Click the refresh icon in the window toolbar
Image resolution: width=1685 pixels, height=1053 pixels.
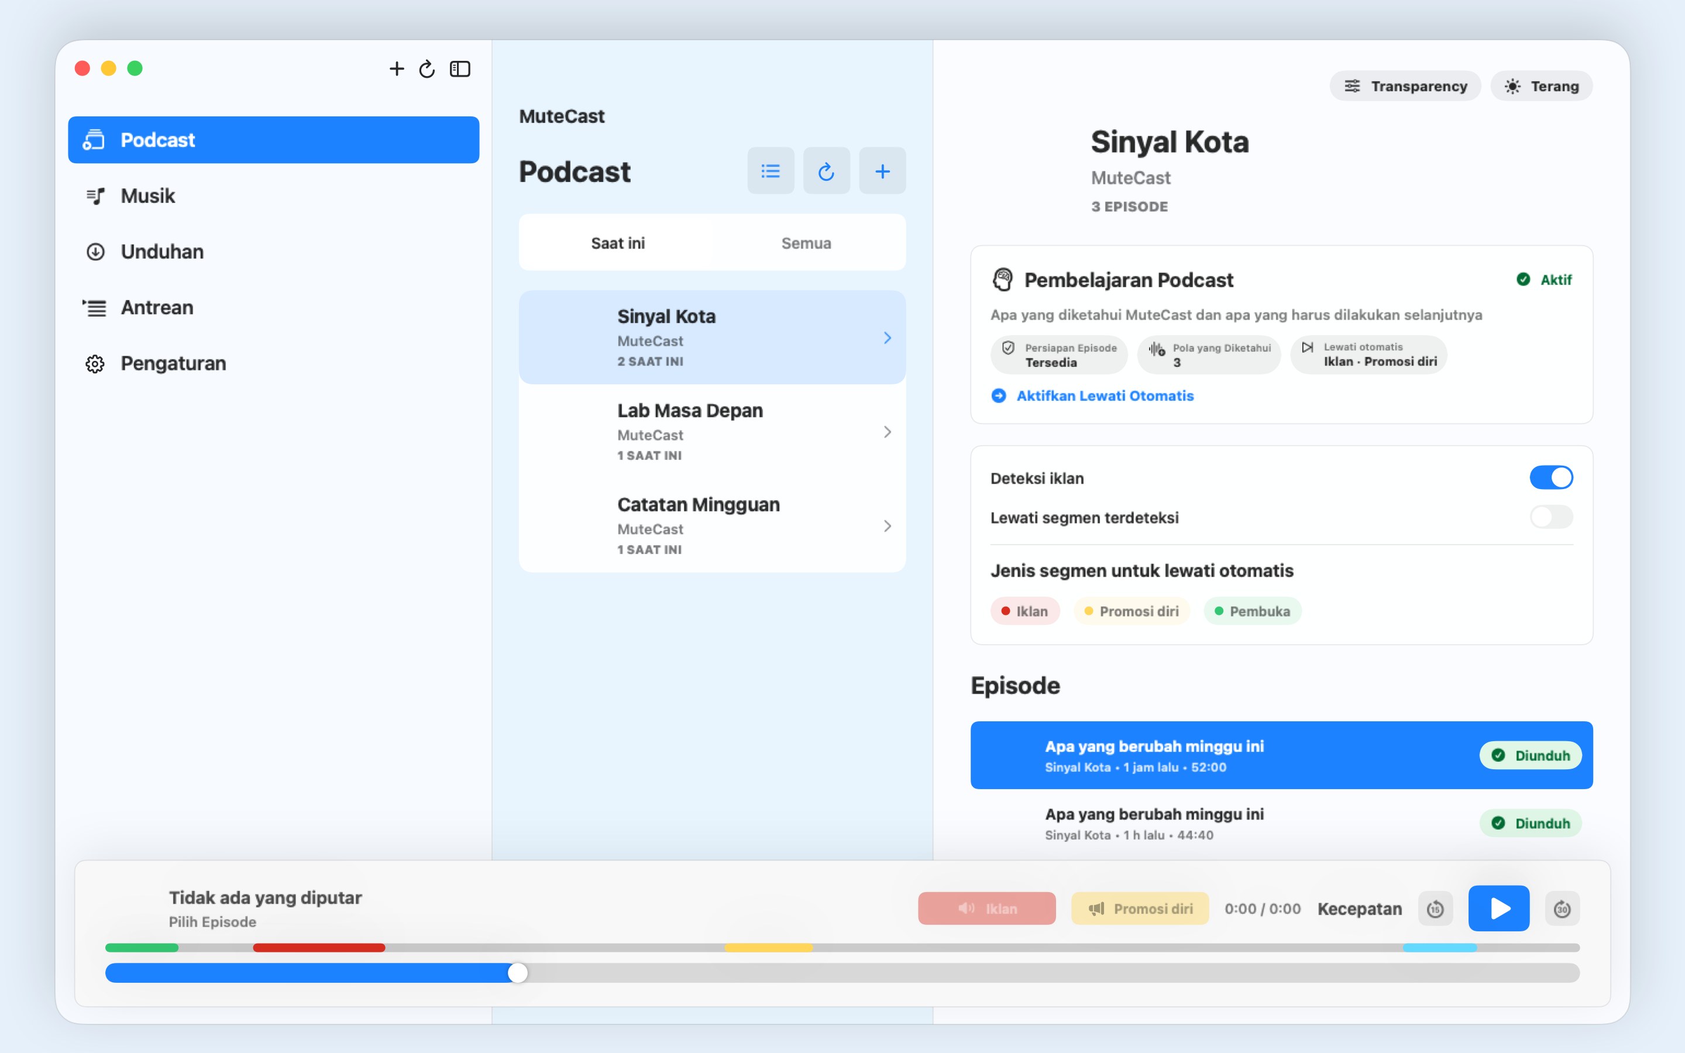click(x=427, y=68)
